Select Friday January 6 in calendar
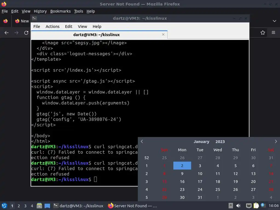Screen dimensions: 280x210 click(x=253, y=165)
